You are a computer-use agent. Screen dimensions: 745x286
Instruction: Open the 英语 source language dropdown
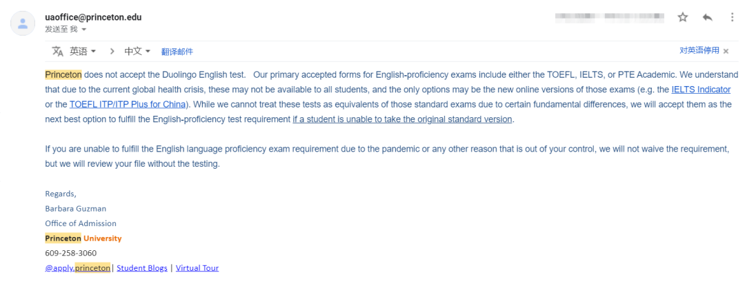(x=83, y=51)
